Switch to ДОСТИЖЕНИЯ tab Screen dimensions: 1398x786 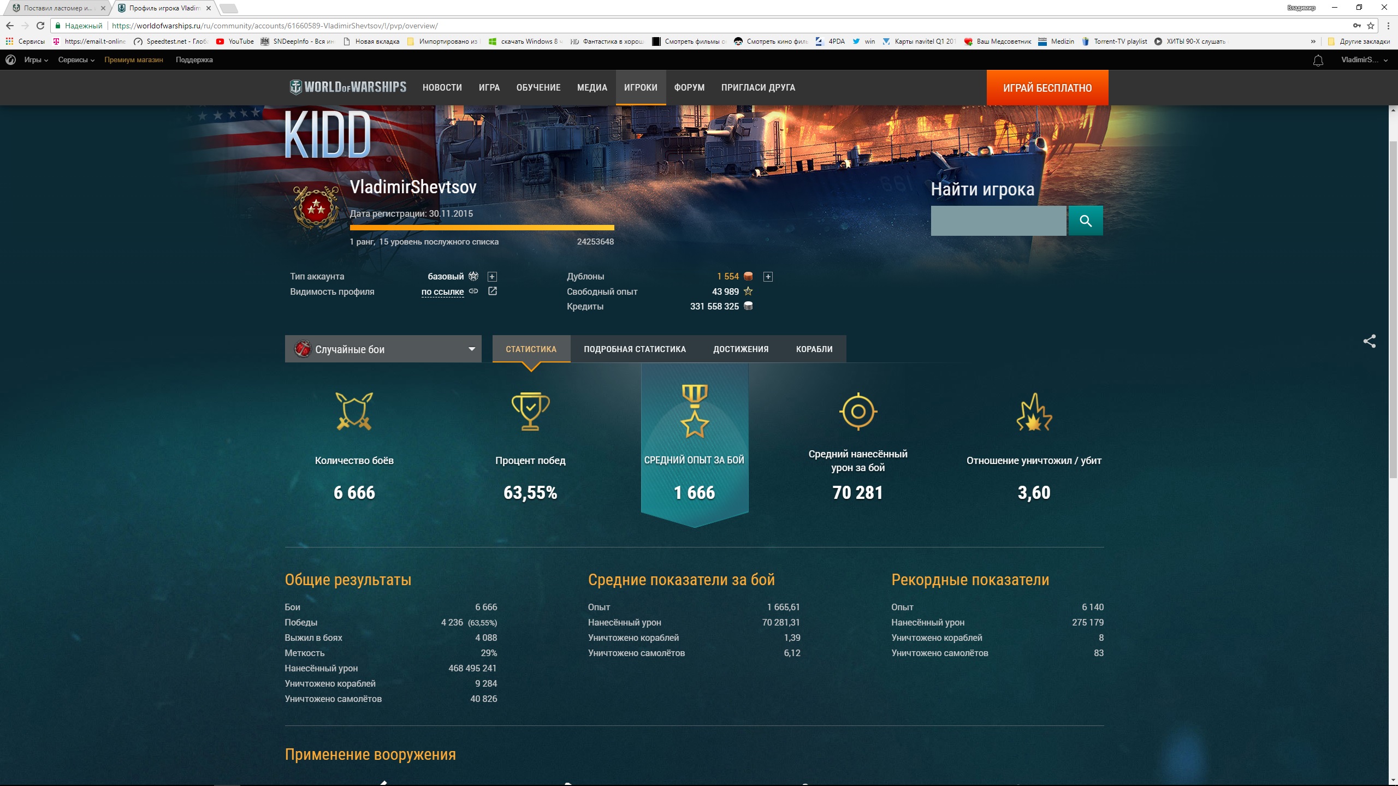[741, 349]
